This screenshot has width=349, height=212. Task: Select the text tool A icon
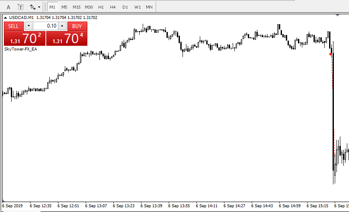pos(9,7)
